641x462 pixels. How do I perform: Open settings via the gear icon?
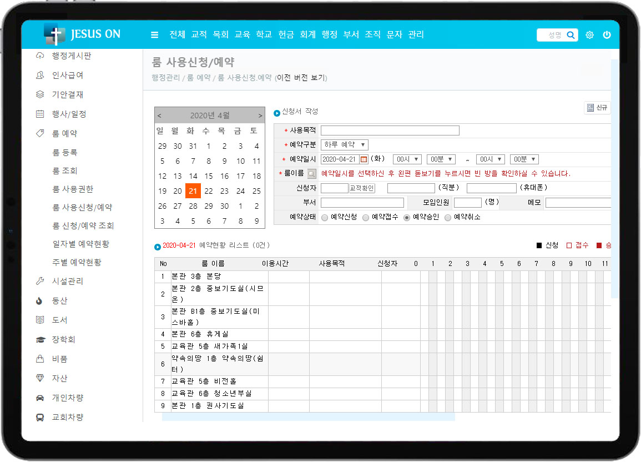(589, 35)
